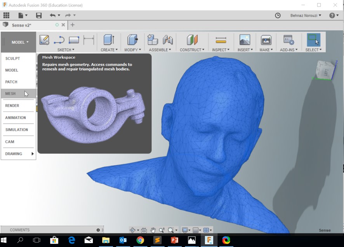Screen dimensions: 344x247
Task: Click the Orbit navigation icon
Action: coord(132,230)
